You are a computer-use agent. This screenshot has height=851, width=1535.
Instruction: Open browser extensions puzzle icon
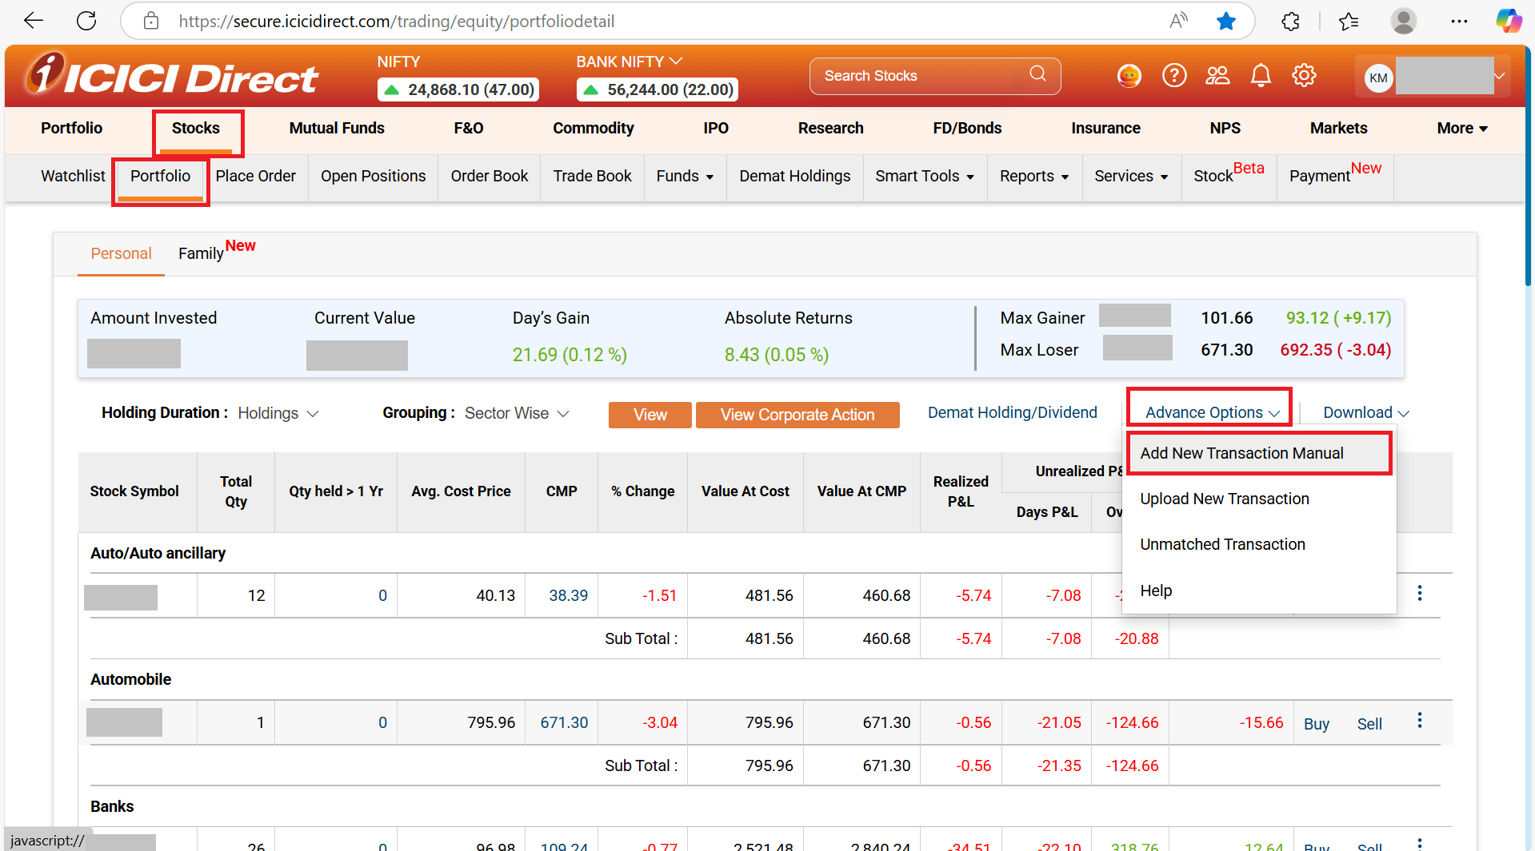tap(1290, 22)
